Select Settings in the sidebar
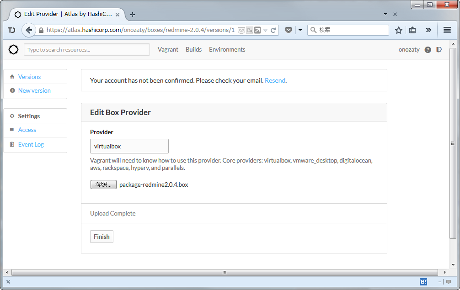The image size is (460, 290). pos(29,116)
